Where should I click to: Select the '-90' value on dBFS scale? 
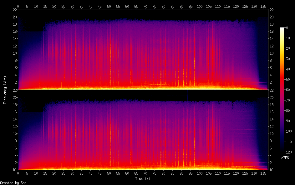click(287, 121)
